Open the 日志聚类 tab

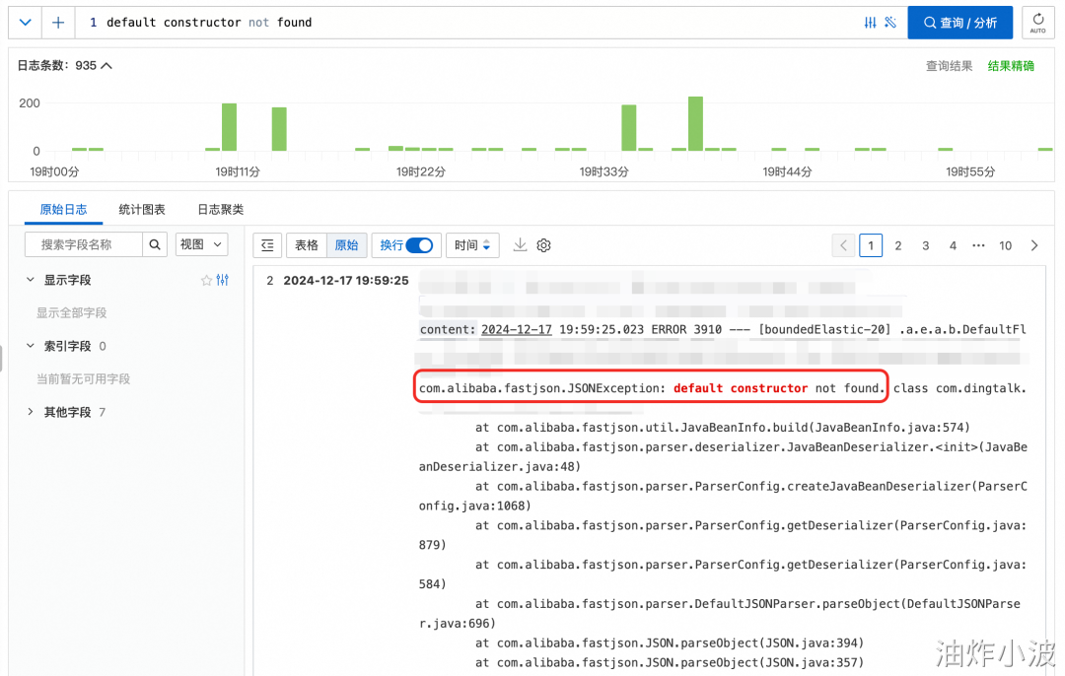220,209
